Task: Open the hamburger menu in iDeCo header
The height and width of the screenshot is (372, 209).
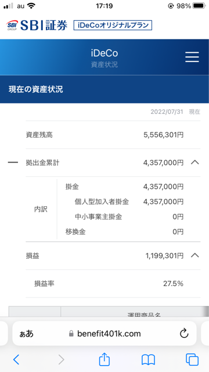Action: pyautogui.click(x=192, y=57)
